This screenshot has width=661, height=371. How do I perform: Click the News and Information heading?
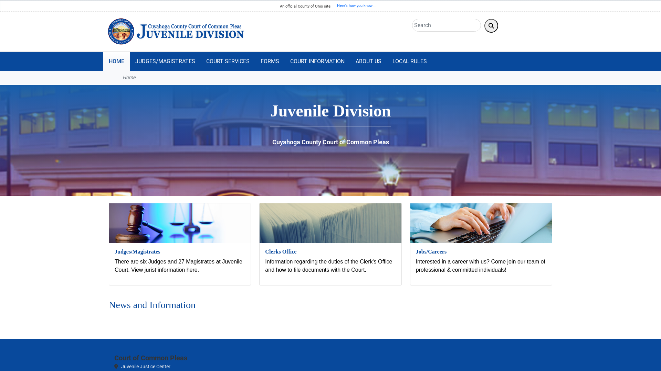pos(152,305)
